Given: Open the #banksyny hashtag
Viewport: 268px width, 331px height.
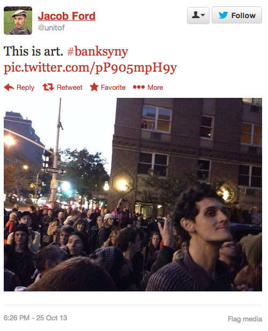Looking at the screenshot, I should (x=98, y=52).
